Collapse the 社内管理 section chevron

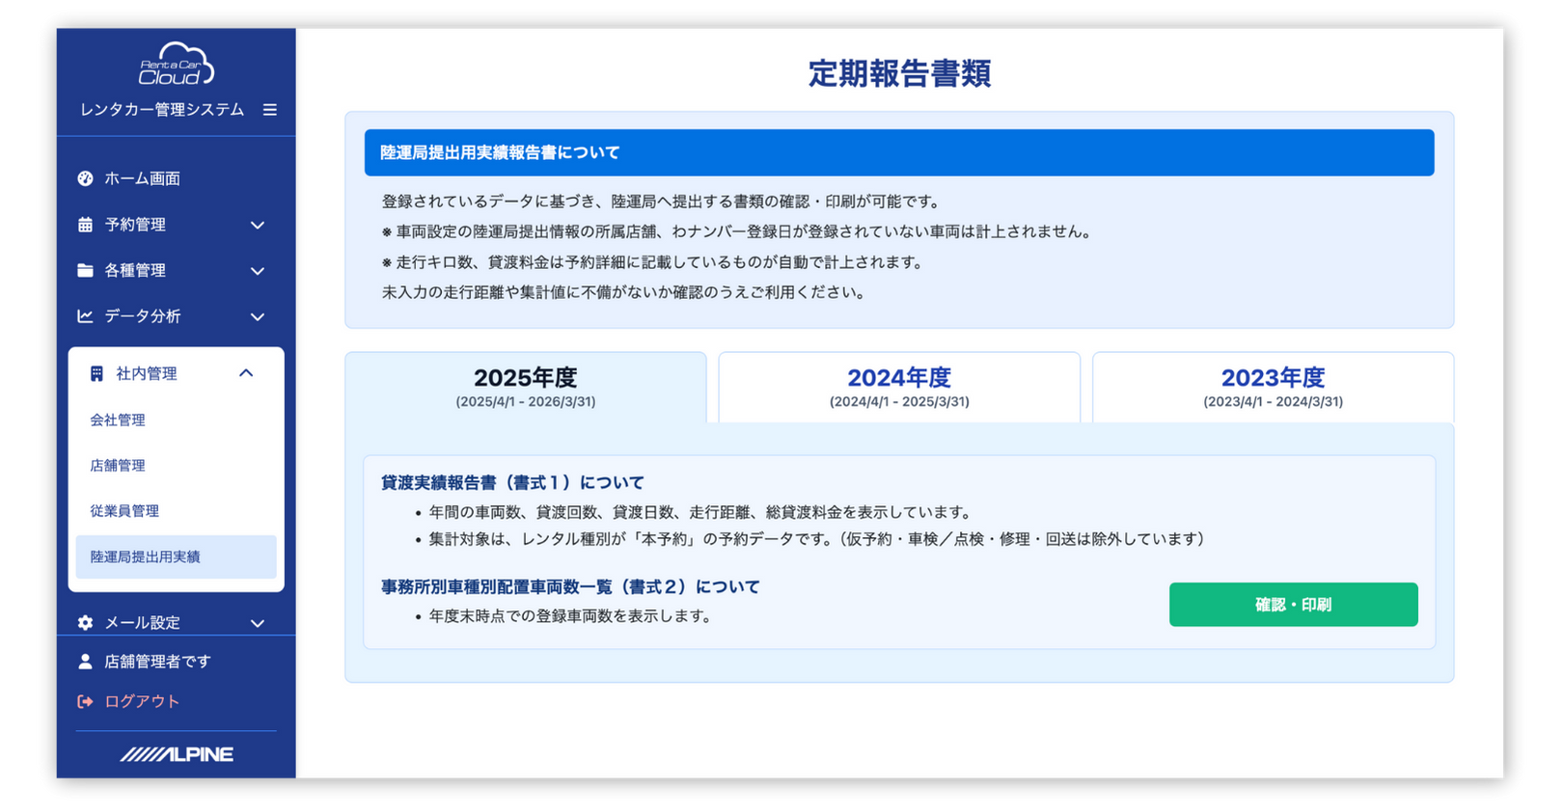click(x=246, y=373)
